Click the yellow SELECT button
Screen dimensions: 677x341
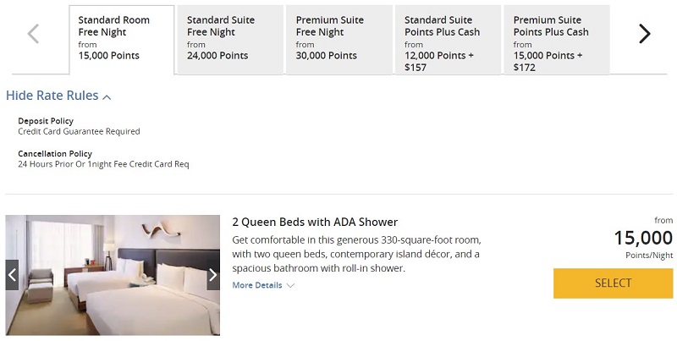(x=613, y=283)
